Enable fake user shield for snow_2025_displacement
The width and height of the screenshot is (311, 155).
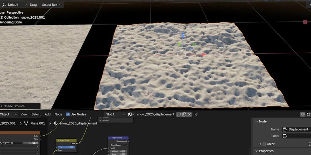click(179, 114)
